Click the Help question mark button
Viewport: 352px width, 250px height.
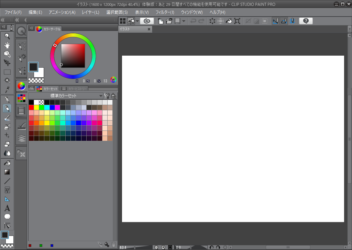[x=305, y=21]
